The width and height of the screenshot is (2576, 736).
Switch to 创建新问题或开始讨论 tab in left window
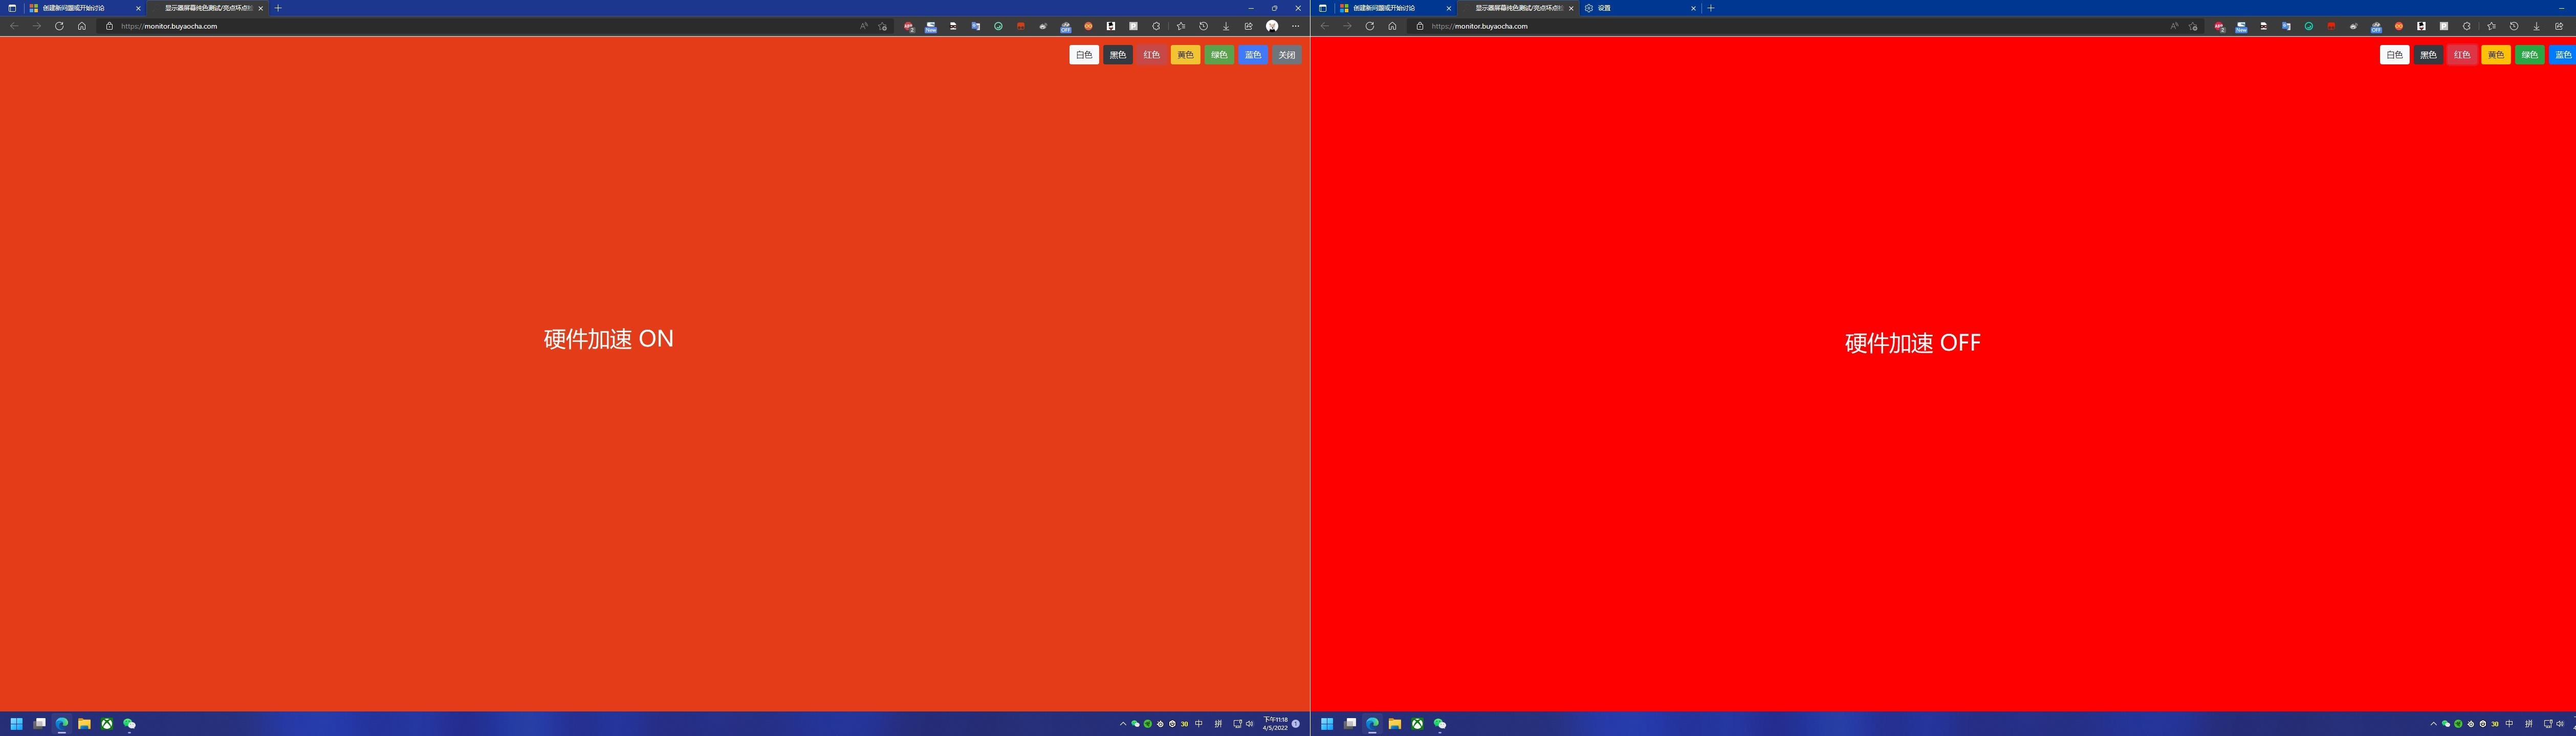80,8
